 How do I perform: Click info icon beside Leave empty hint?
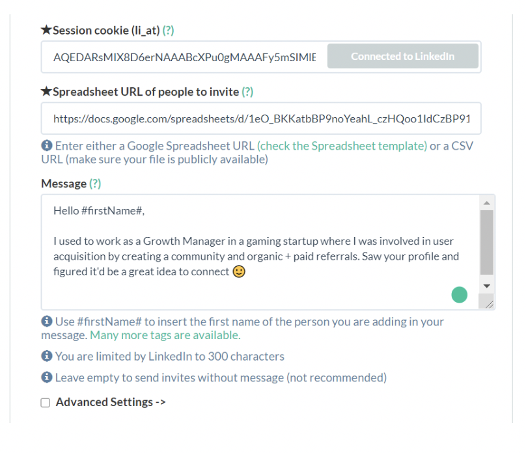click(x=47, y=377)
